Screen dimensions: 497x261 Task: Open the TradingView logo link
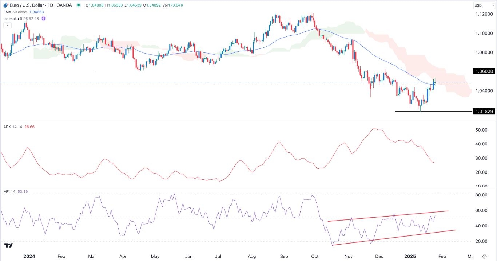(x=9, y=246)
